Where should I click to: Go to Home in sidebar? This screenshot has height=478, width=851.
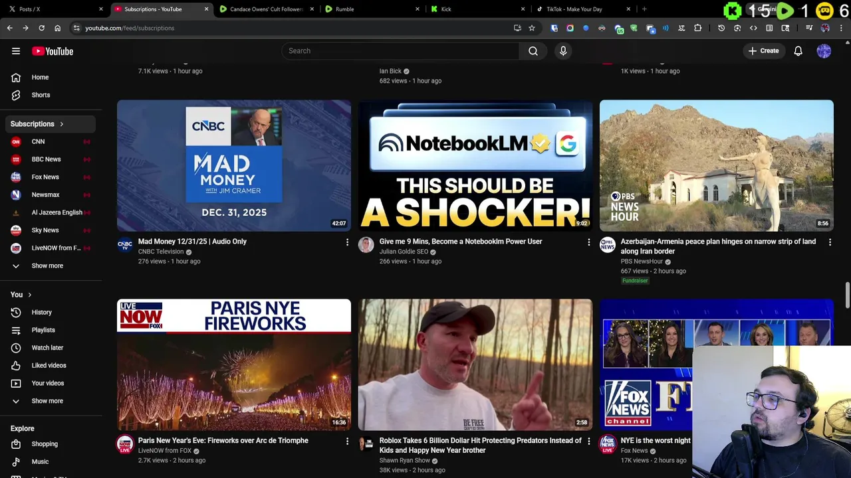[x=52, y=77]
